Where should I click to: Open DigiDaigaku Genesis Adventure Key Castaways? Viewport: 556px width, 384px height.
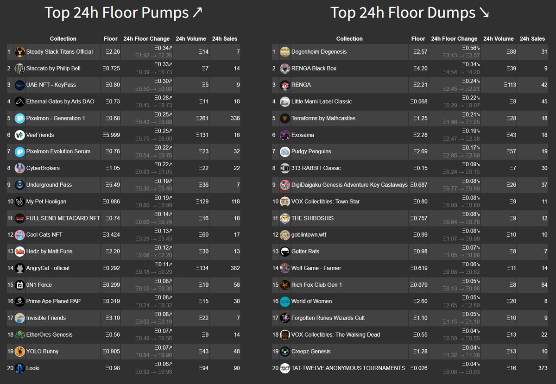349,185
